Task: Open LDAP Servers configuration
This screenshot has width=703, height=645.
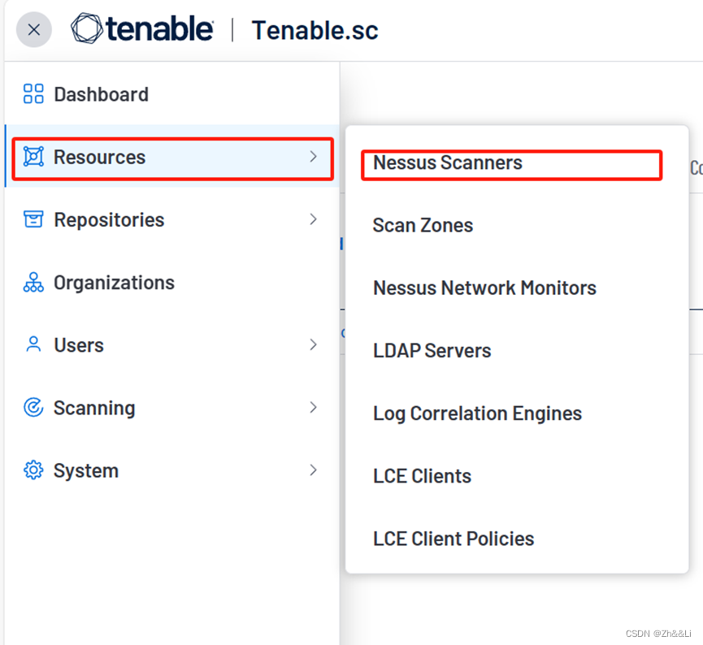Action: click(x=432, y=351)
